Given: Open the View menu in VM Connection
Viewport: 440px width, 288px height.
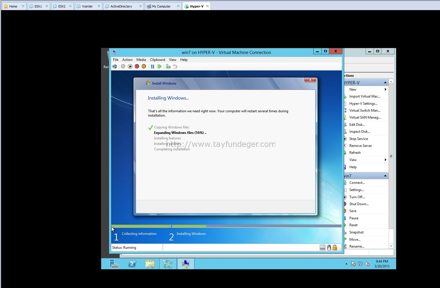Looking at the screenshot, I should tap(173, 60).
